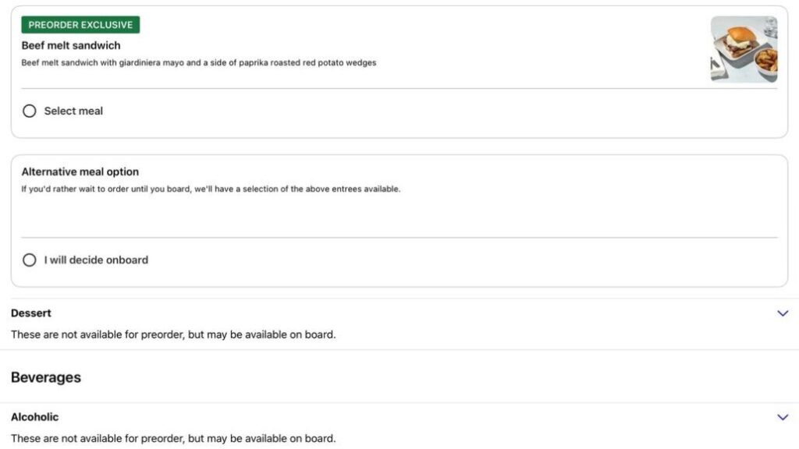799x449 pixels.
Task: Click the Dessert section header label
Action: tap(31, 313)
